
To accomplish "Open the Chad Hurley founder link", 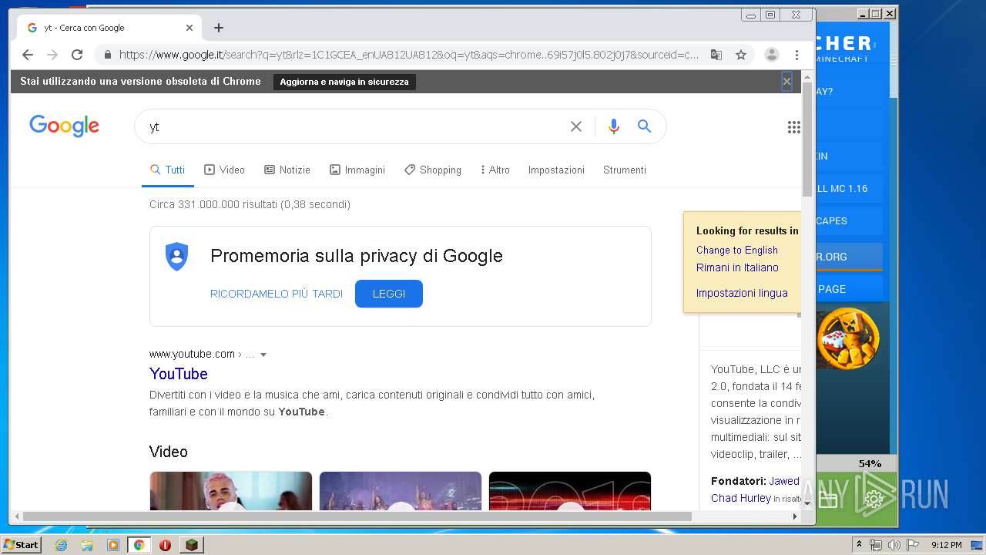I will click(741, 498).
